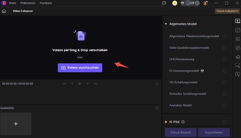This screenshot has height=138, width=241.
Task: Click the Videos durchsuchen button
Action: [80, 68]
